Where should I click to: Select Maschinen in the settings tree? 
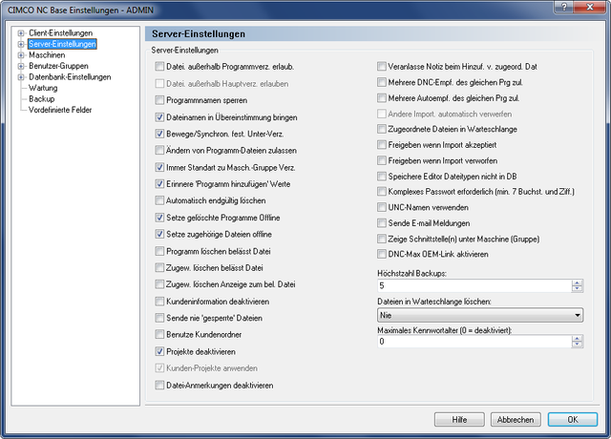[47, 55]
